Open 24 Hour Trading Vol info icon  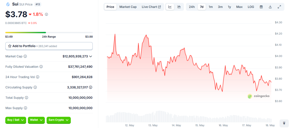[x=38, y=77]
